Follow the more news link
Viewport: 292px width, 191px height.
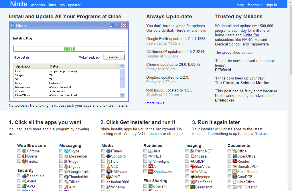tap(155, 103)
